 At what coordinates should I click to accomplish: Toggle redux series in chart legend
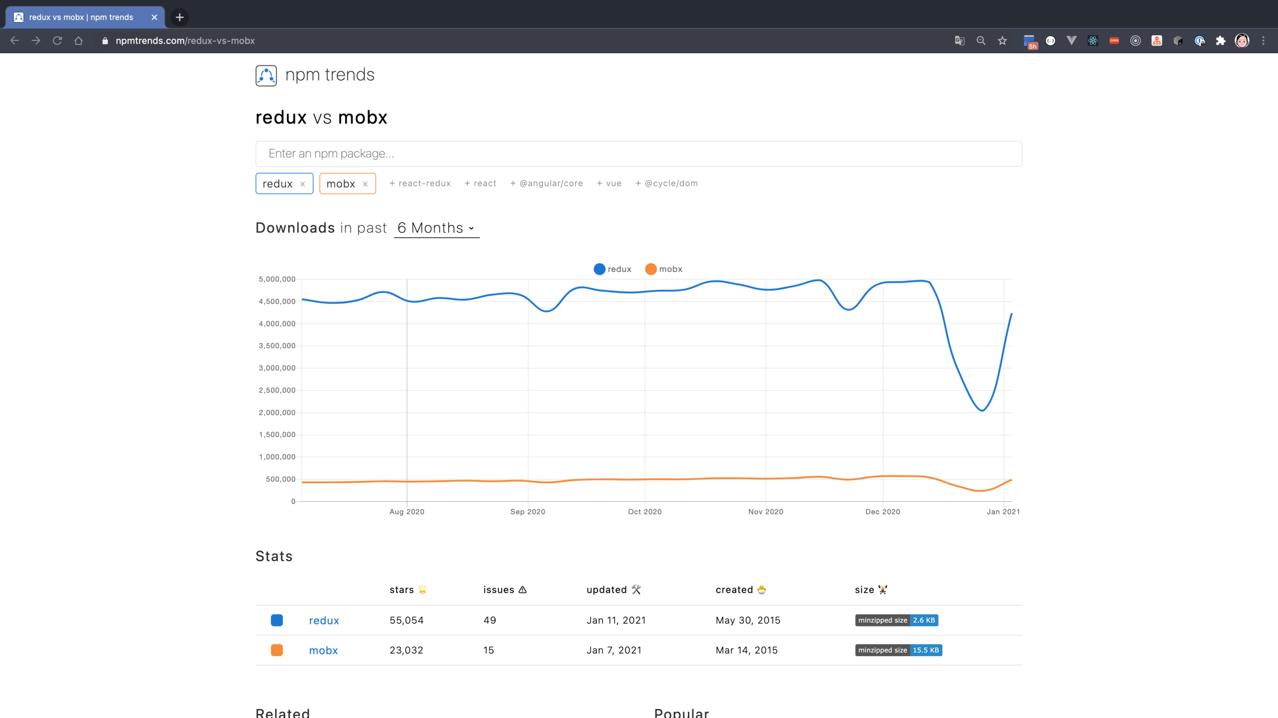(612, 269)
